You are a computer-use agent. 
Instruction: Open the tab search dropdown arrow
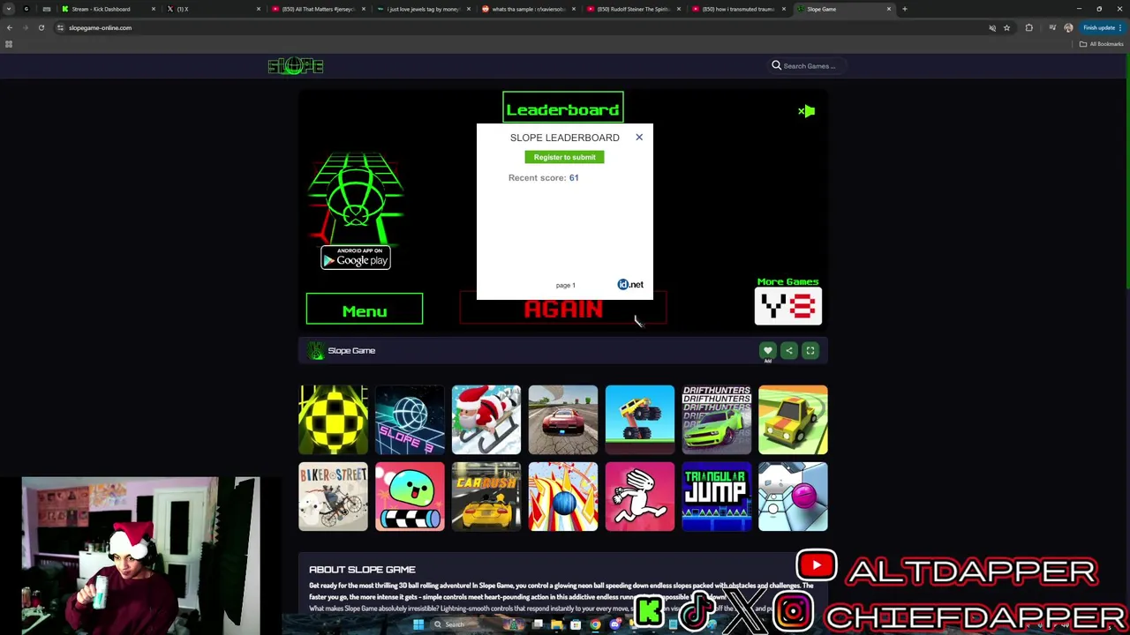9,9
